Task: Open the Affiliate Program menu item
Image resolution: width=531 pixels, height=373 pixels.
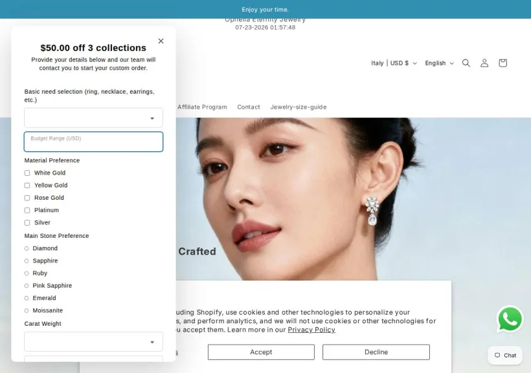Action: point(202,107)
